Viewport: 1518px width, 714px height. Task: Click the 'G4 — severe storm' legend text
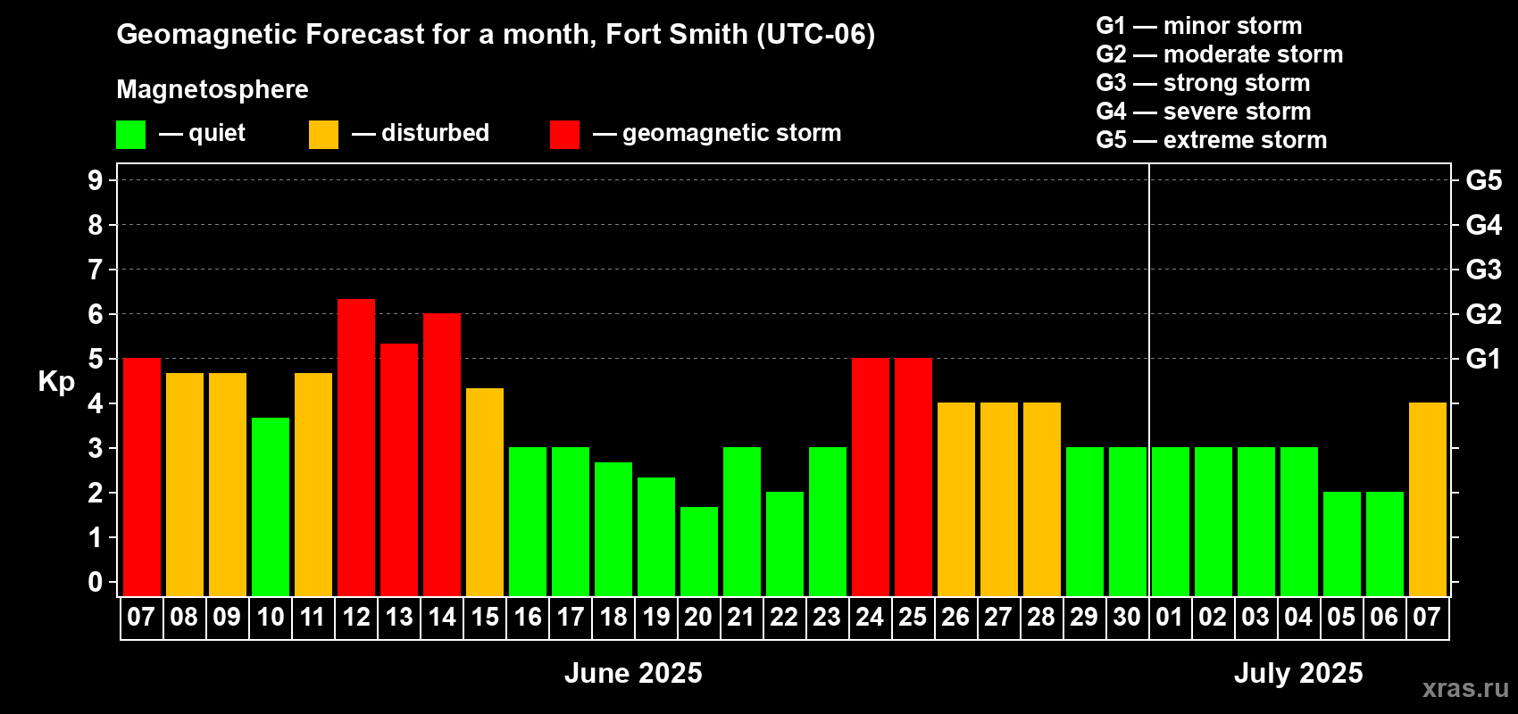(1204, 112)
